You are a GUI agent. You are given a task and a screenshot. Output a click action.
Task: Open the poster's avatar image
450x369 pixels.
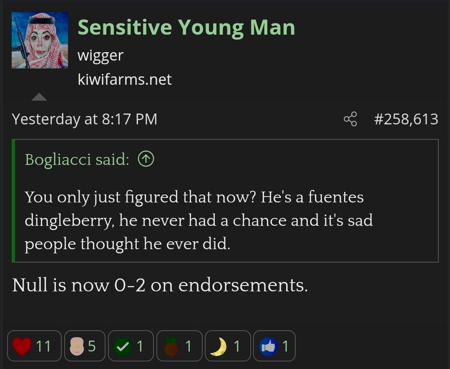[40, 40]
